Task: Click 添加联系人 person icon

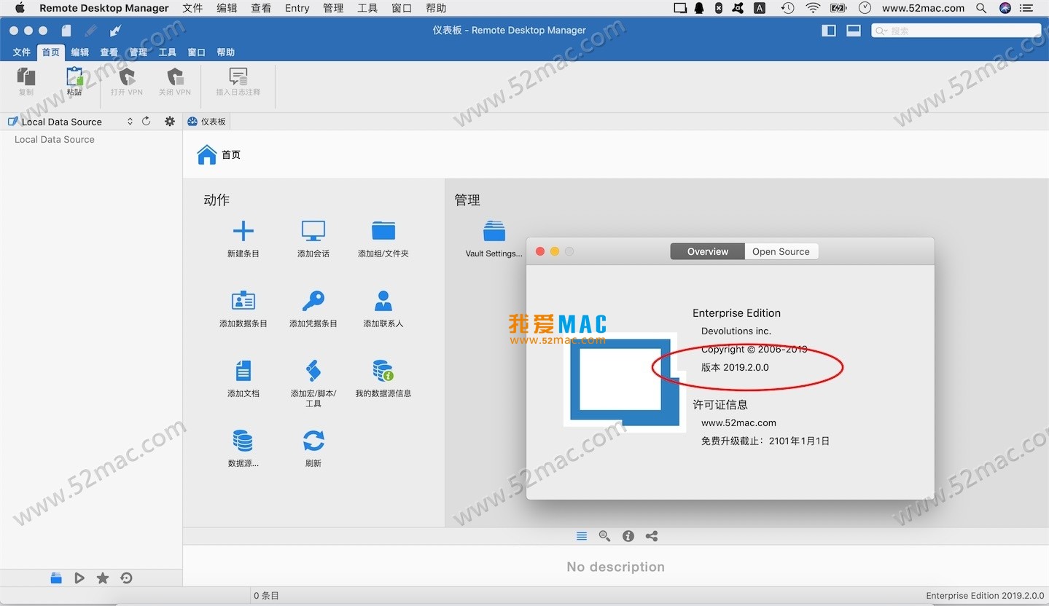Action: [383, 301]
